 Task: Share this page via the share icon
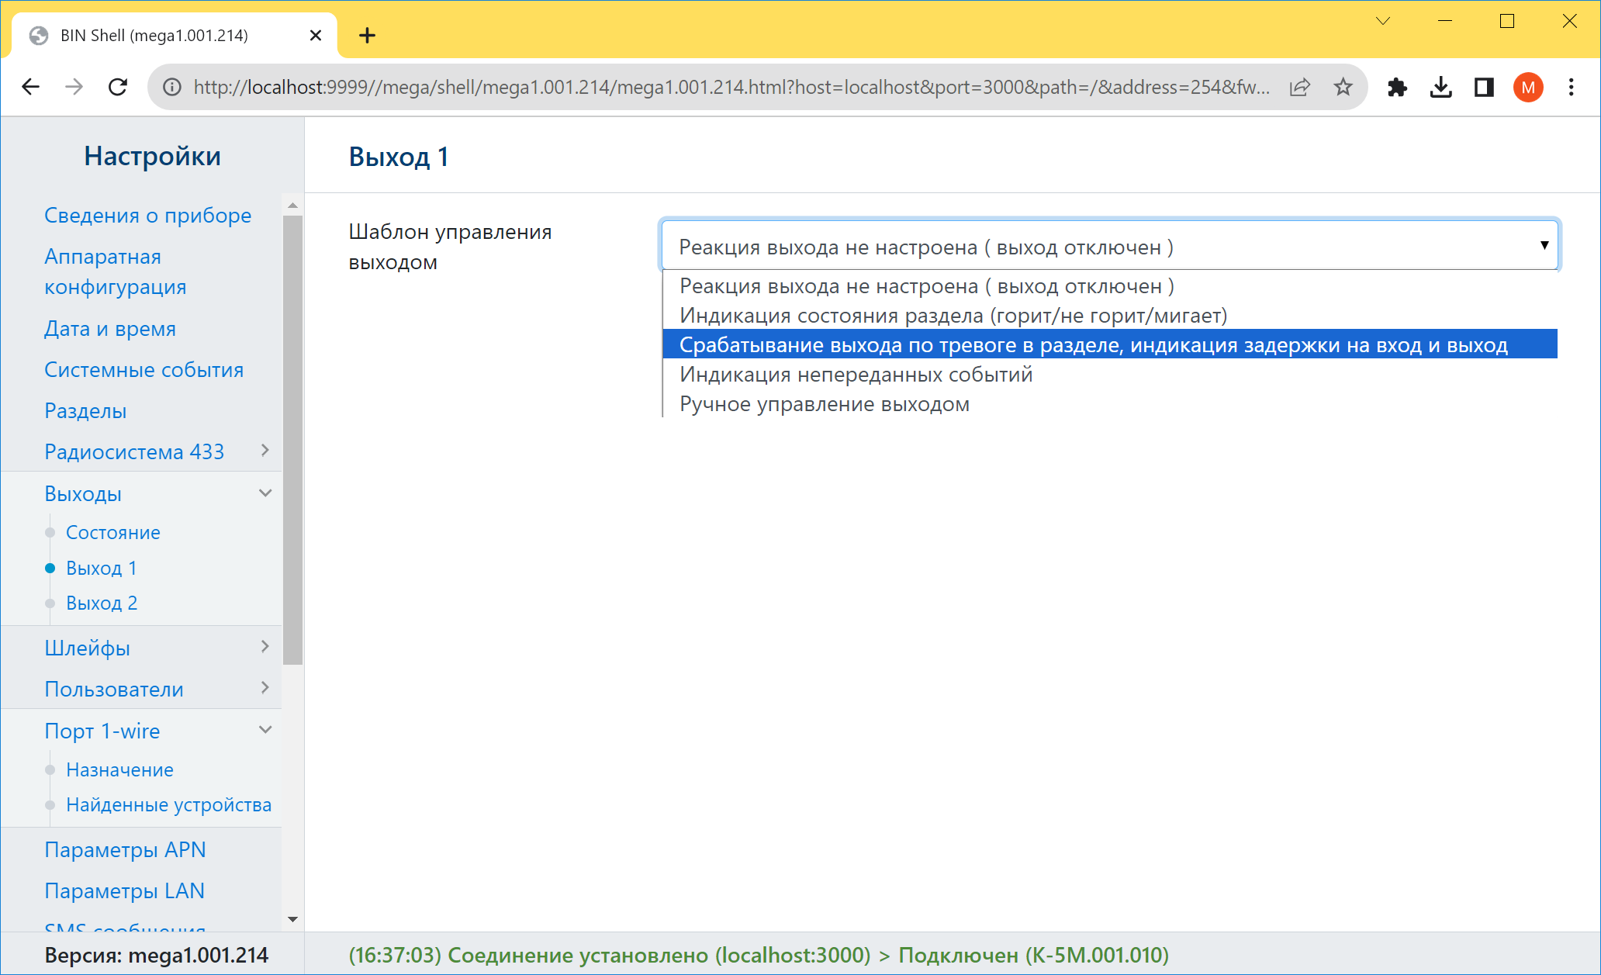coord(1300,87)
